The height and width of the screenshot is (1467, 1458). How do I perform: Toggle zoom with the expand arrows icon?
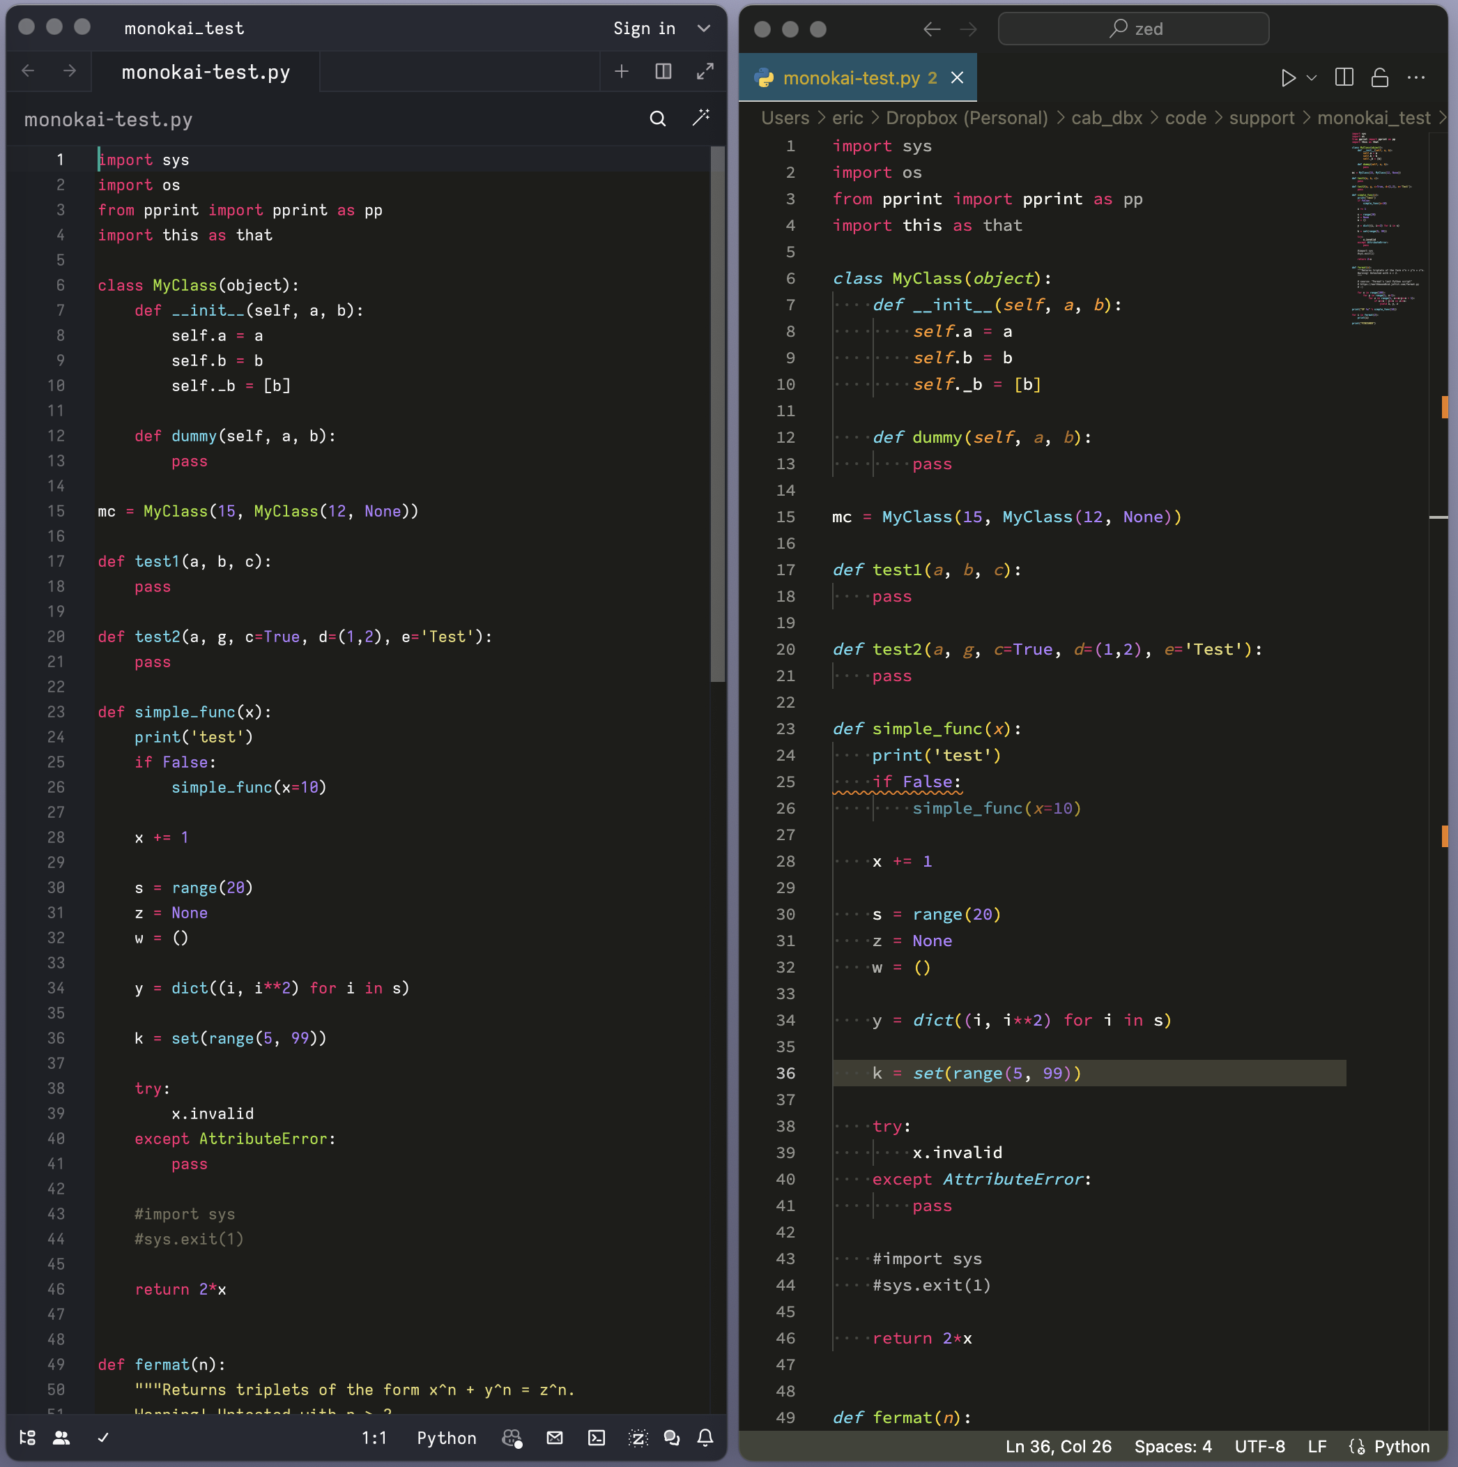pyautogui.click(x=705, y=71)
